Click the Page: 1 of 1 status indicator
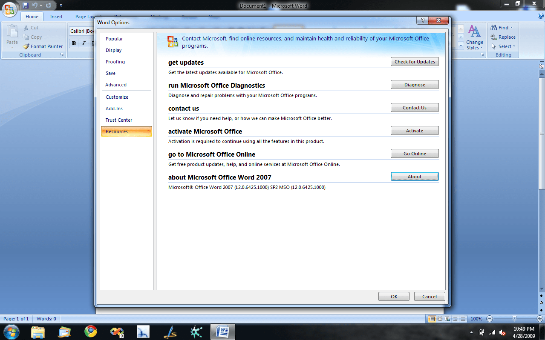The image size is (545, 340). pos(16,319)
